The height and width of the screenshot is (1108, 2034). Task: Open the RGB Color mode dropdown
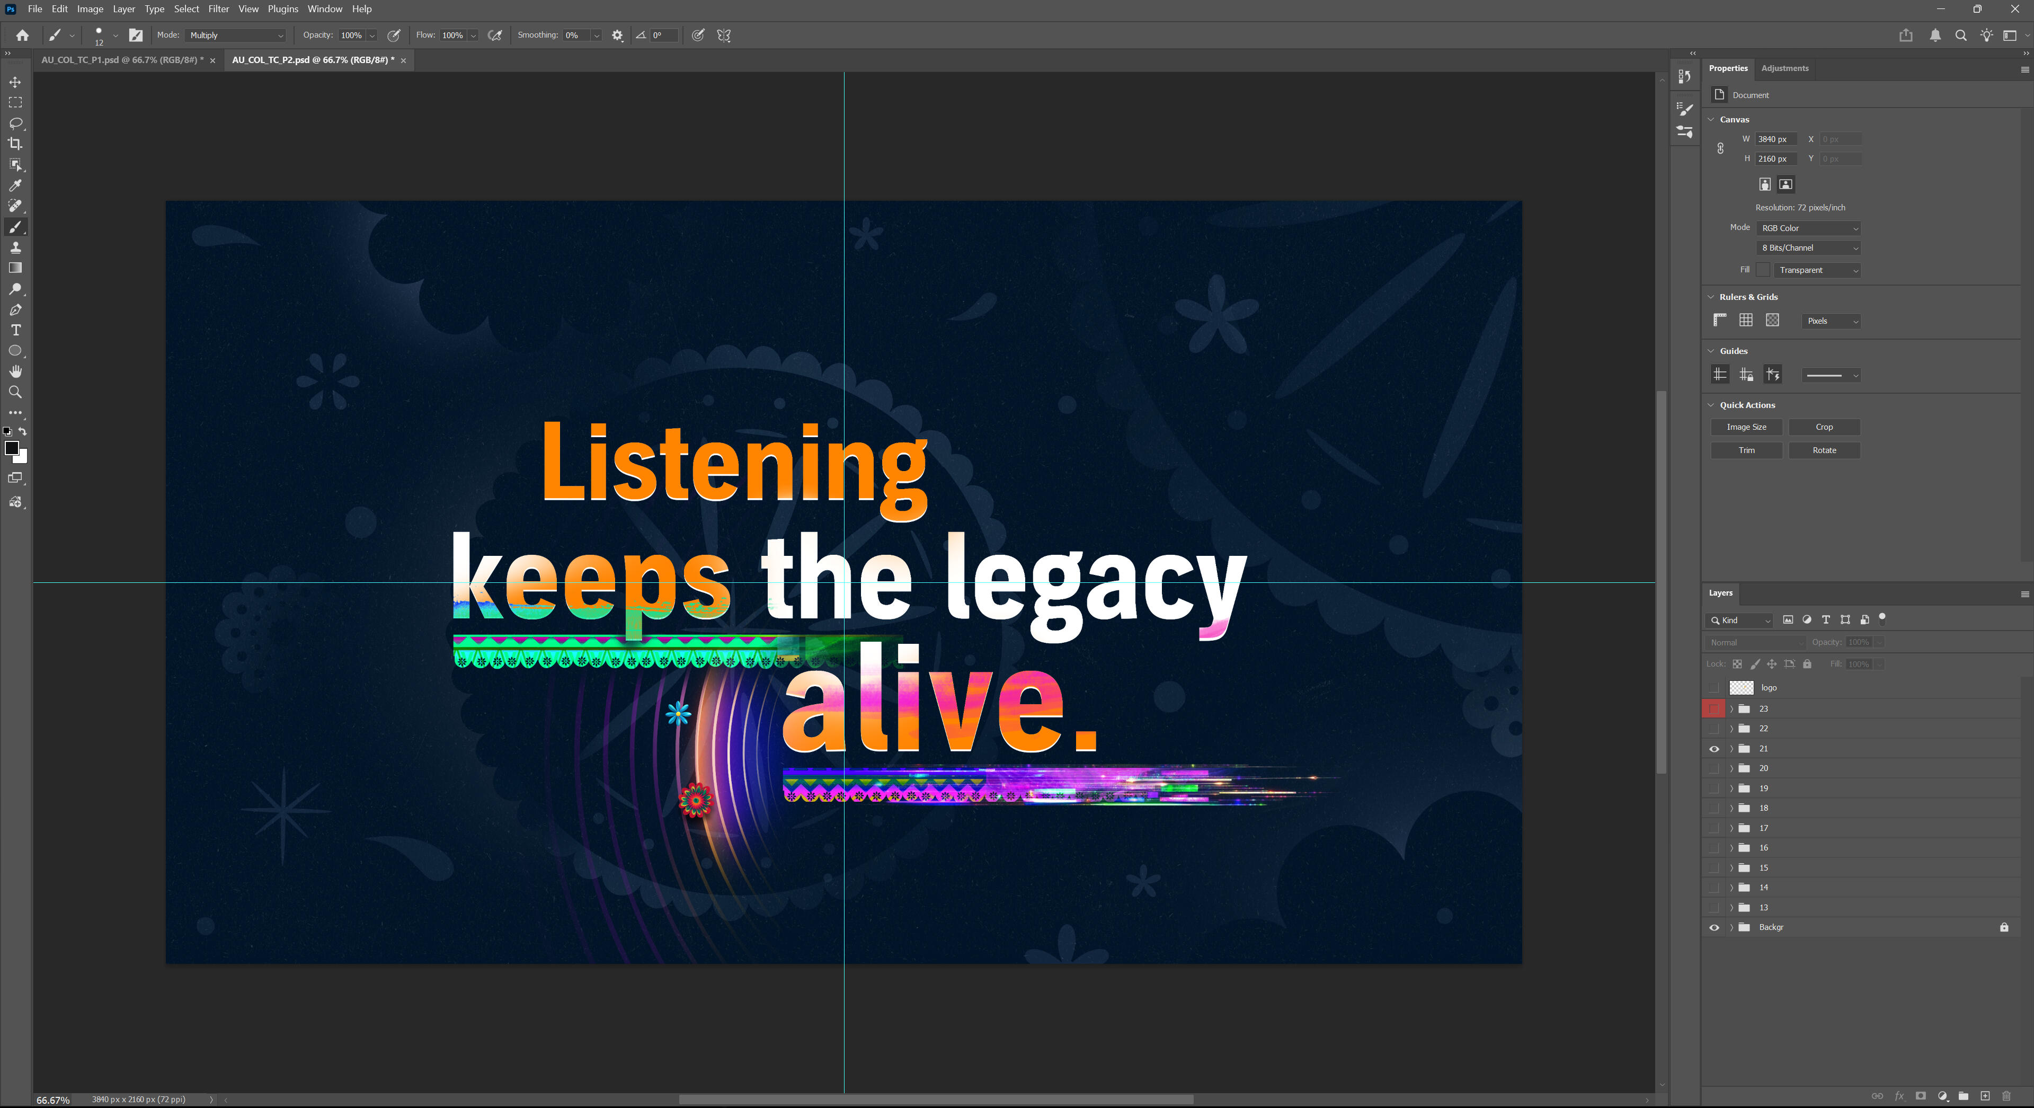tap(1809, 228)
